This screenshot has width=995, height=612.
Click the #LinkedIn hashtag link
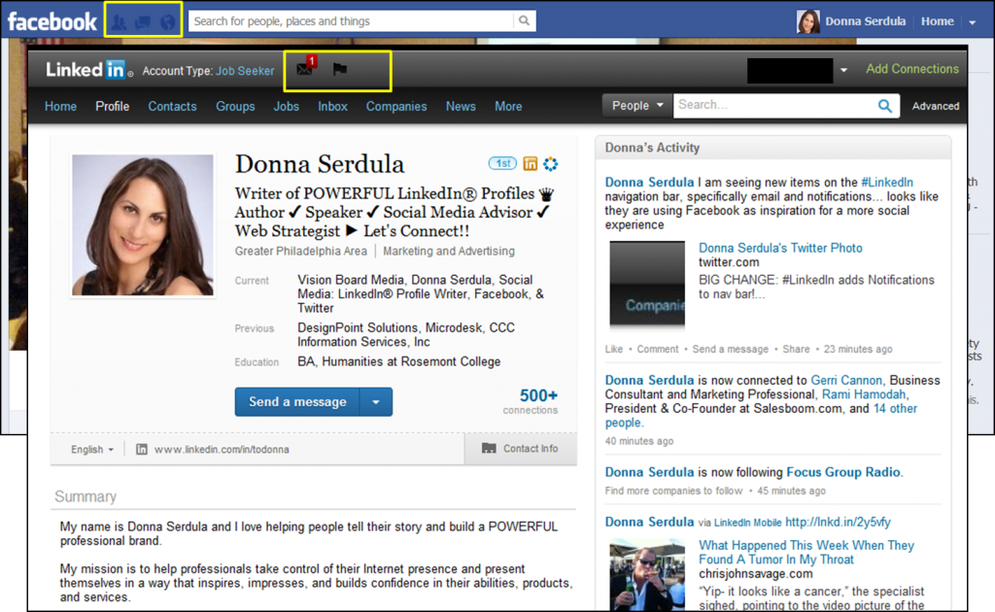tap(887, 182)
